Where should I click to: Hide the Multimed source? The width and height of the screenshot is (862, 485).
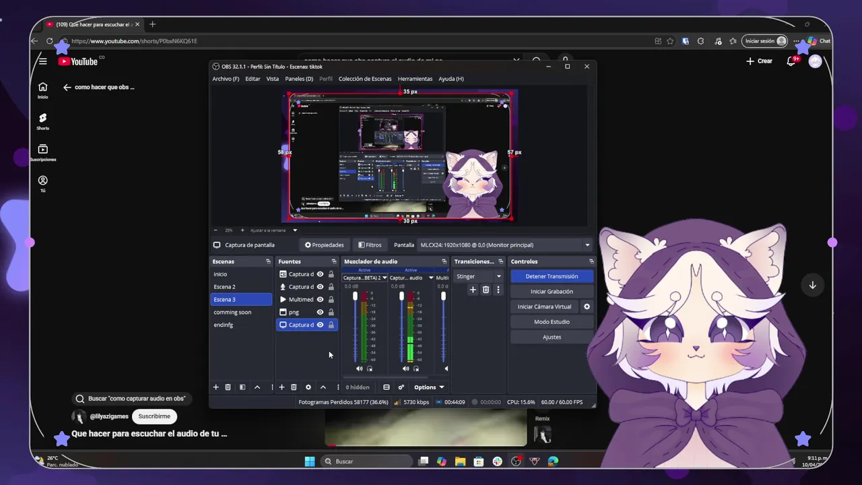pyautogui.click(x=320, y=299)
